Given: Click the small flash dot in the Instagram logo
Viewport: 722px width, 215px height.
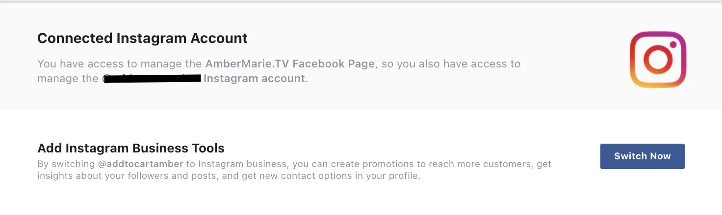Looking at the screenshot, I should [673, 44].
